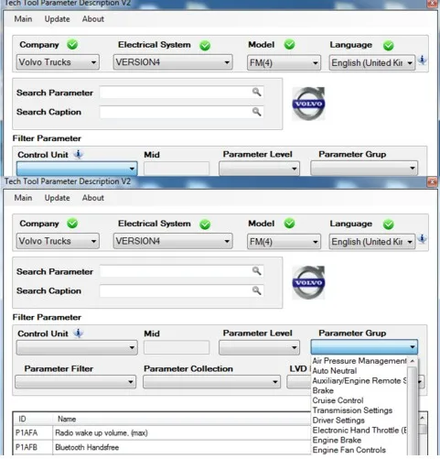Open Language dropdown in lower window
The height and width of the screenshot is (459, 440).
click(x=372, y=242)
